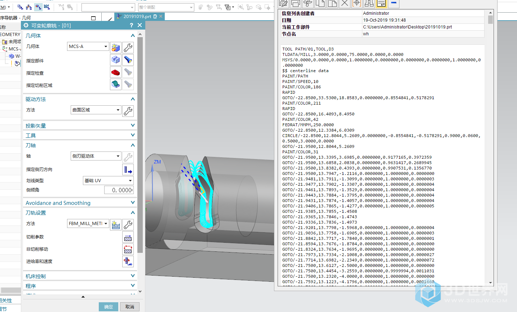Open the 轴 侧刃驱动体 dropdown
This screenshot has height=312, width=517.
pyautogui.click(x=96, y=156)
